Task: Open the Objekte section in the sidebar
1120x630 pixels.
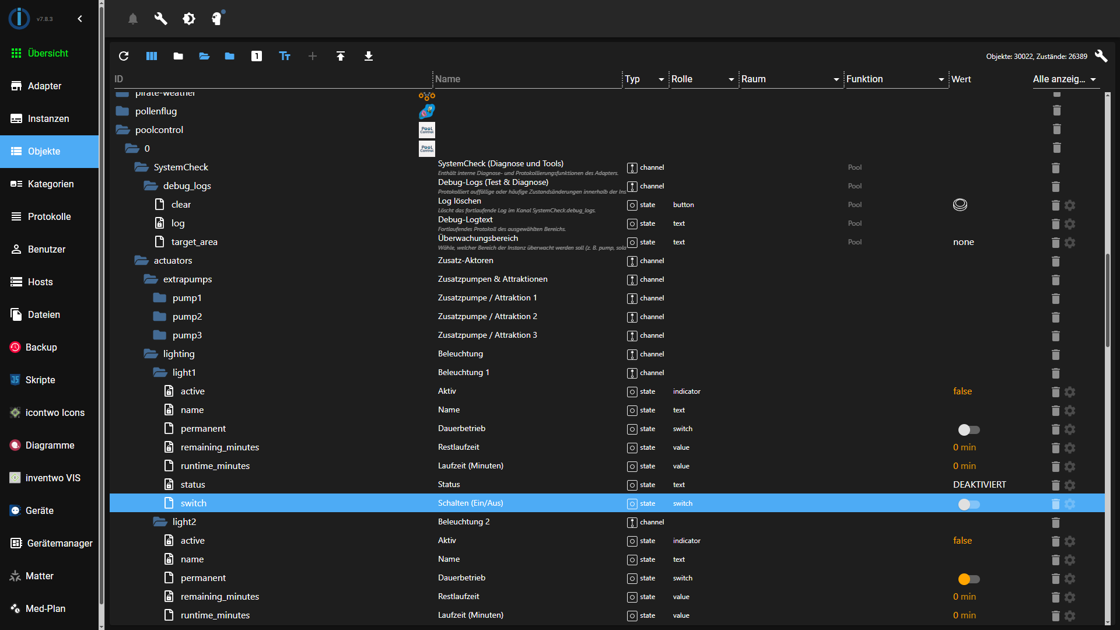Action: [x=44, y=151]
